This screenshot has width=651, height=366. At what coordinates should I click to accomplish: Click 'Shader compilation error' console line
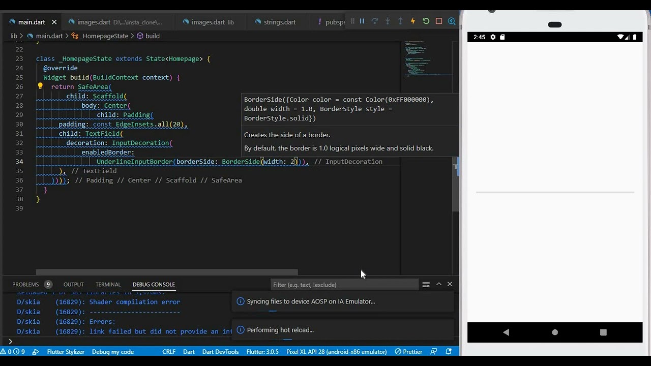pyautogui.click(x=135, y=302)
